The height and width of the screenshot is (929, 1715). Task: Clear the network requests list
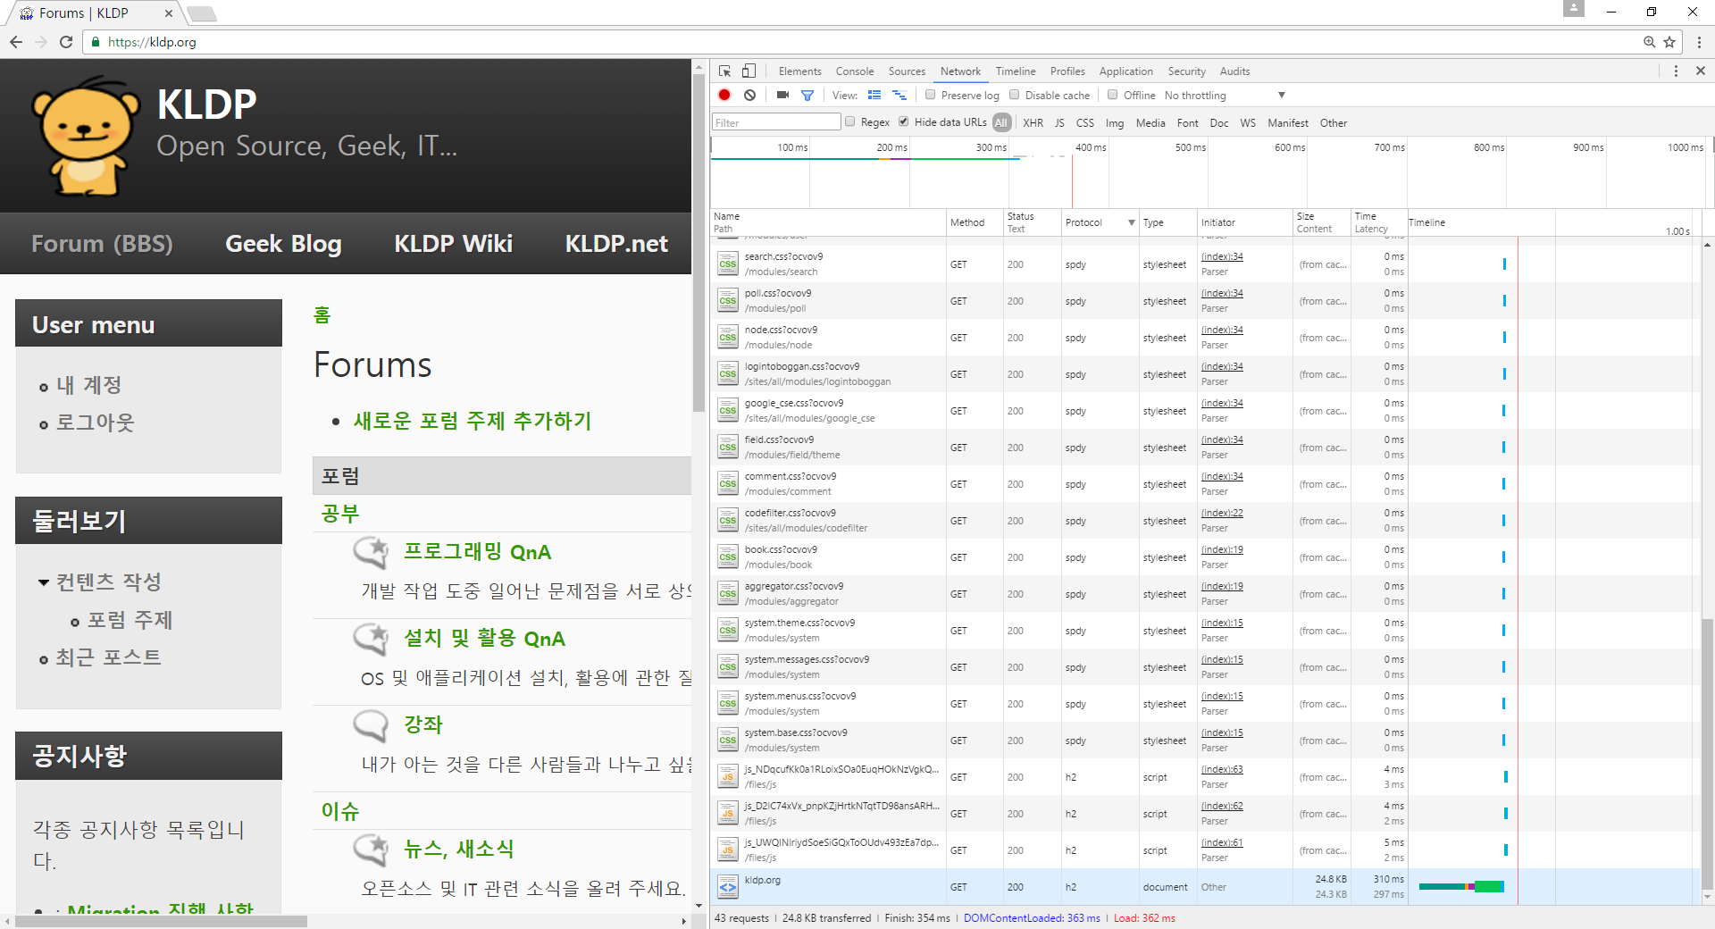tap(749, 95)
